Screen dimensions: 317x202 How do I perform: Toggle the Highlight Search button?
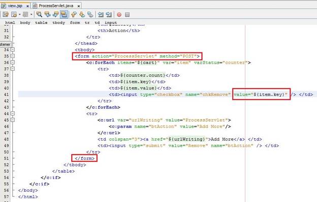64,14
